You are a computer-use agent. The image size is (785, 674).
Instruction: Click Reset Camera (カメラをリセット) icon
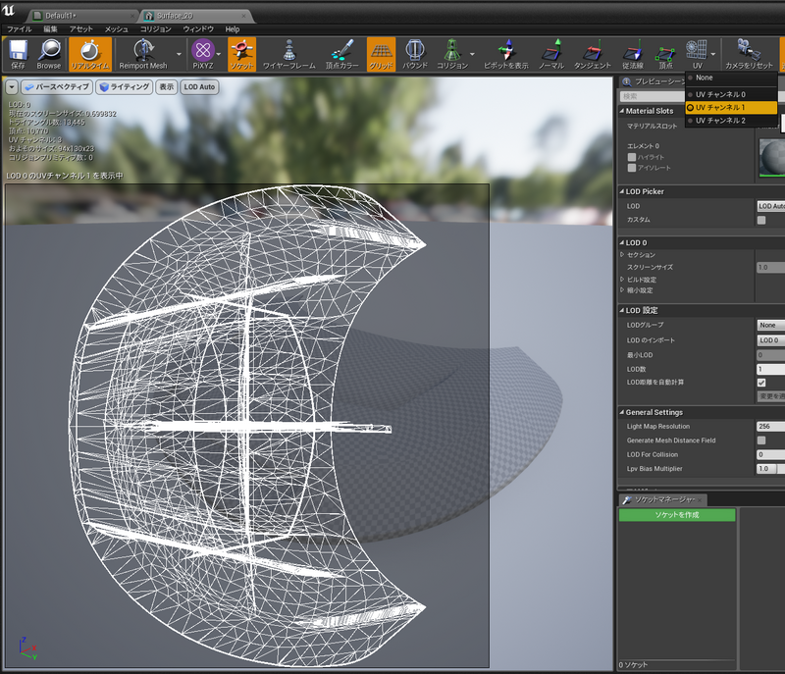pyautogui.click(x=749, y=54)
